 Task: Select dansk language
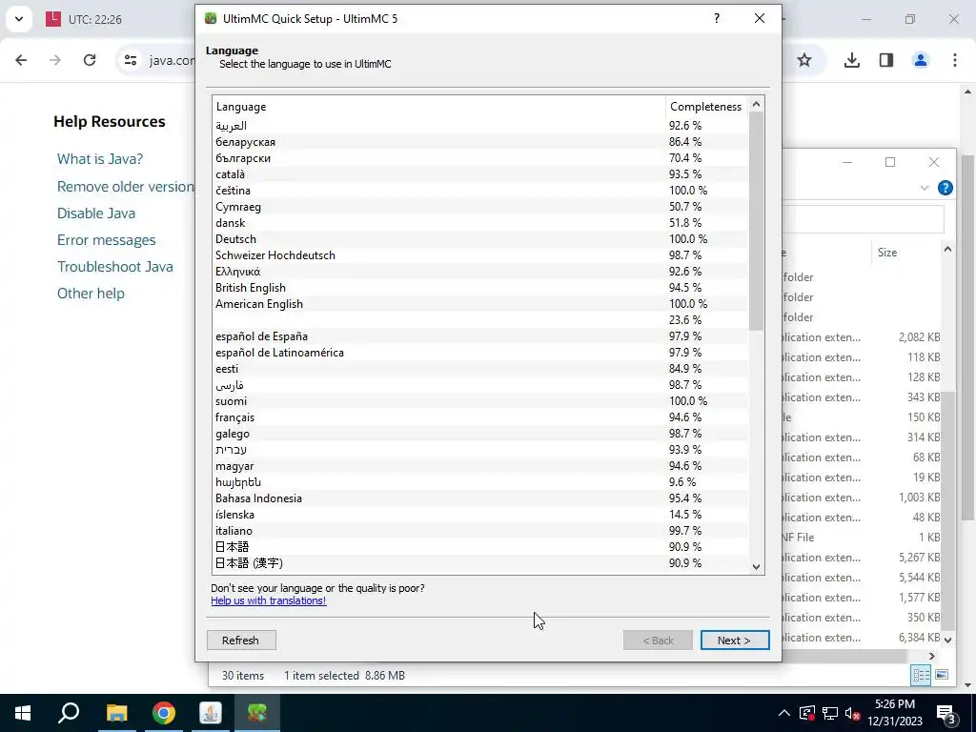(x=480, y=223)
